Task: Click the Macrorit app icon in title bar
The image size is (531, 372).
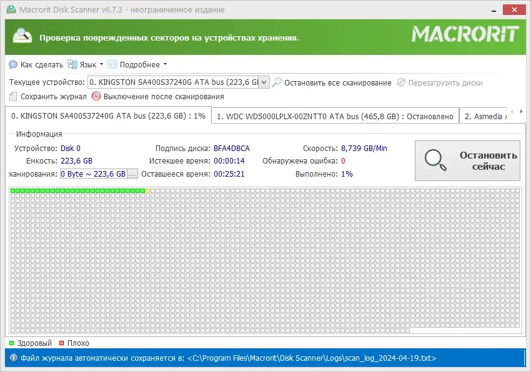Action: [x=11, y=9]
